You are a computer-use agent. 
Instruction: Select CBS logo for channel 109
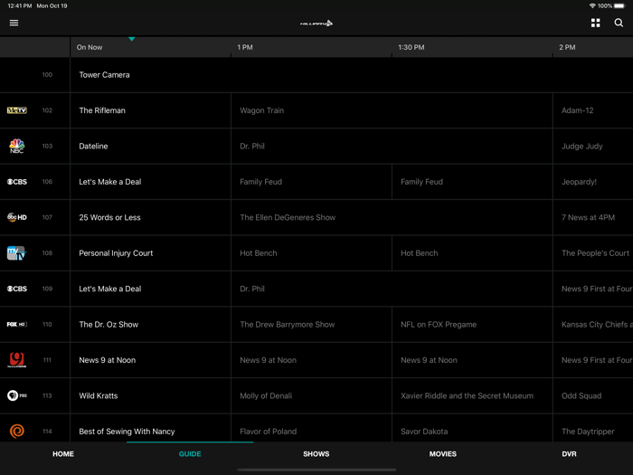(x=17, y=289)
